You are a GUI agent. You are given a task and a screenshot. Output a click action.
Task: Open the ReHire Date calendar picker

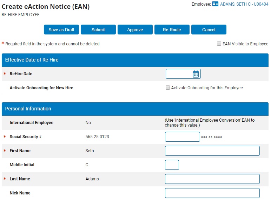click(196, 74)
